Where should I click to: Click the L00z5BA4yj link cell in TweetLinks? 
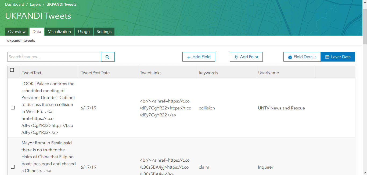point(165,167)
